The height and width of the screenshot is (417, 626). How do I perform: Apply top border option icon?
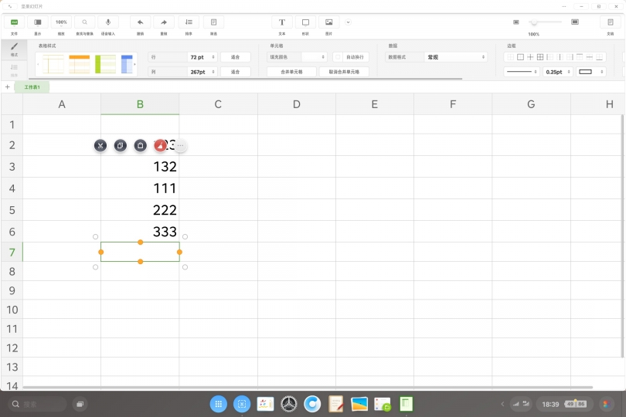[x=580, y=57]
